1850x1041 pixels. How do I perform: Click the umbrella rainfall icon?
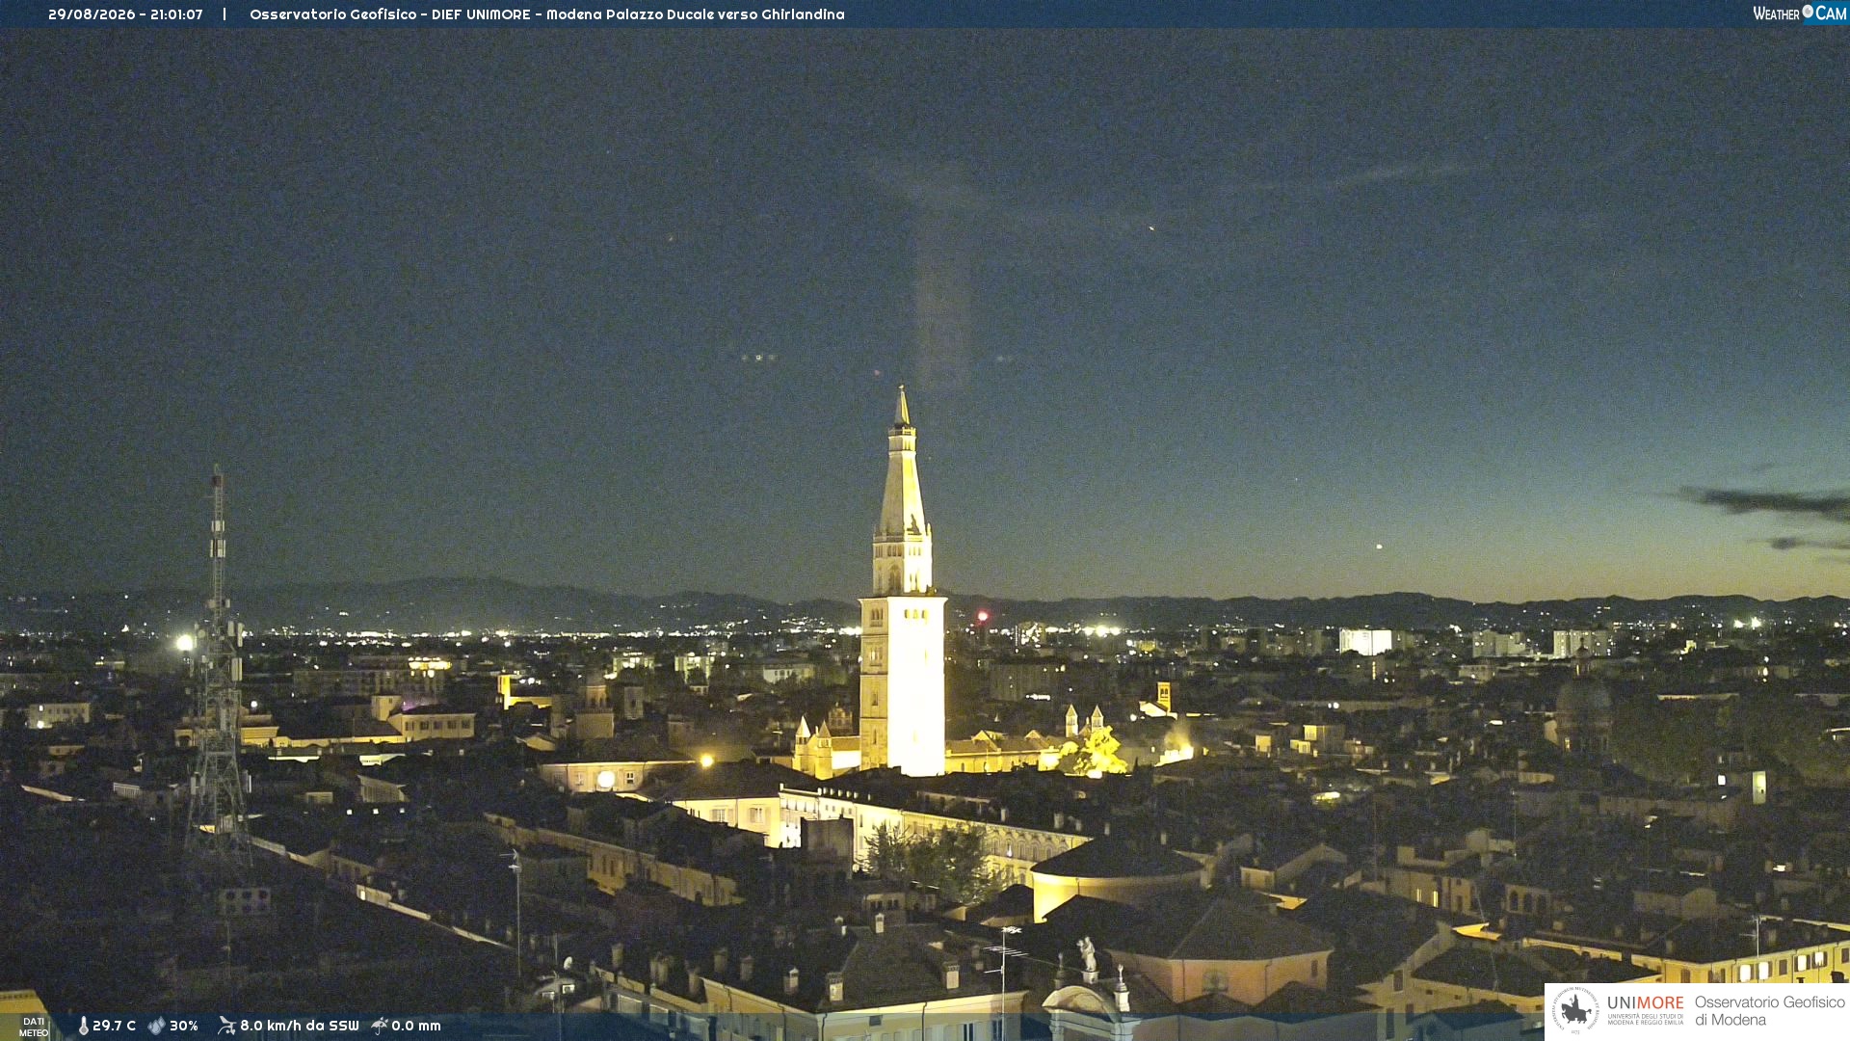(x=380, y=1026)
